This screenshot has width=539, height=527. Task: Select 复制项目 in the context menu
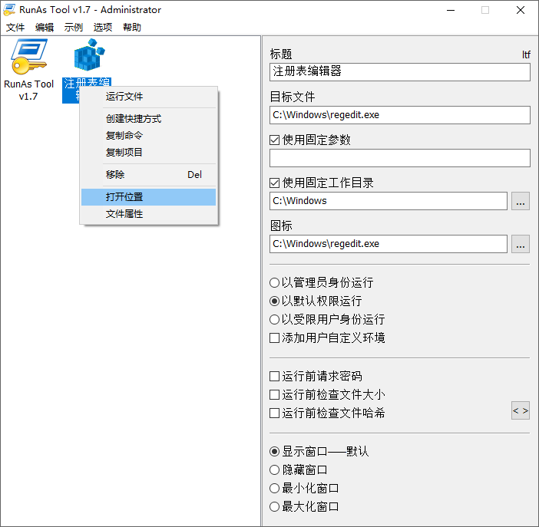pyautogui.click(x=148, y=152)
